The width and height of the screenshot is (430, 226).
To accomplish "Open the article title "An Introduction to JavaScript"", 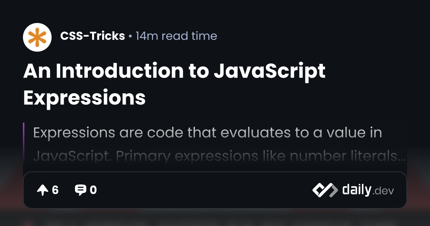I will [174, 71].
